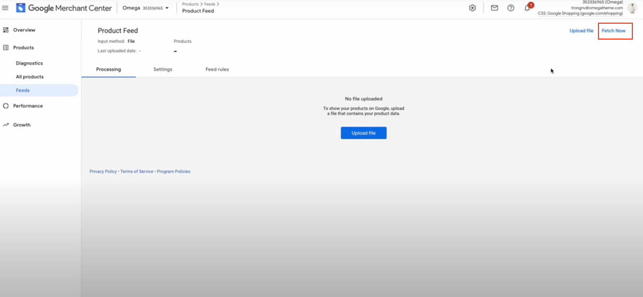This screenshot has height=297, width=643.
Task: Click the blue Upload file button
Action: click(363, 133)
